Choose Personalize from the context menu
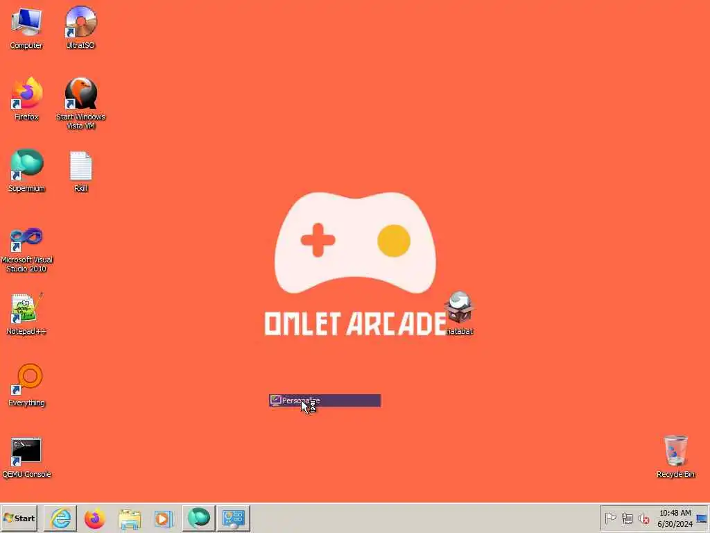710x533 pixels. [x=324, y=400]
